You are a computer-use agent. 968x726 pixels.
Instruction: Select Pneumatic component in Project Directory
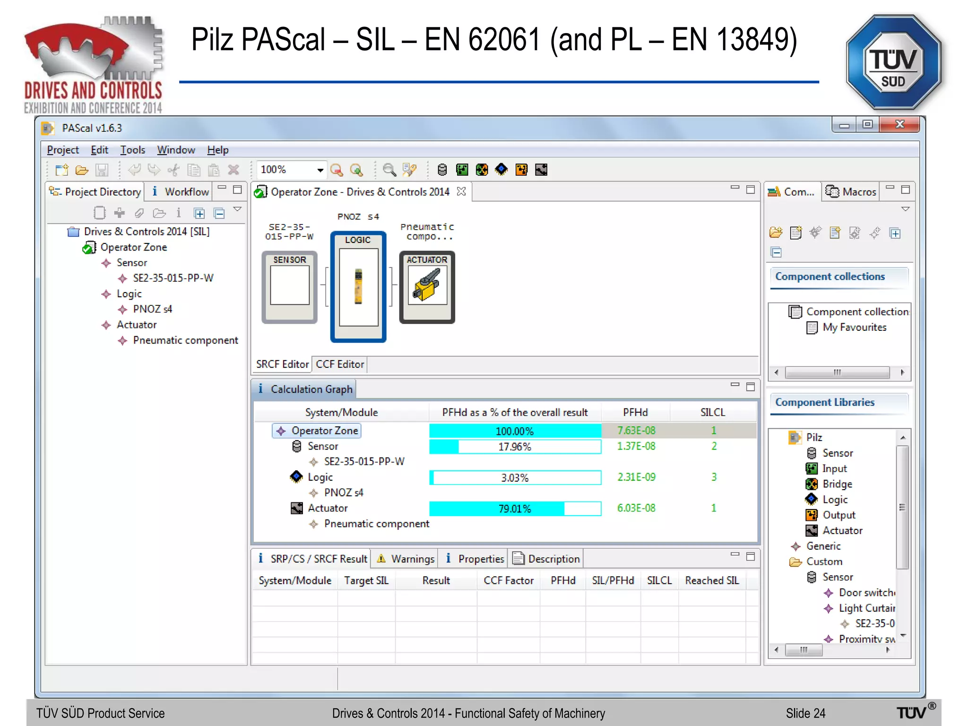[x=185, y=340]
